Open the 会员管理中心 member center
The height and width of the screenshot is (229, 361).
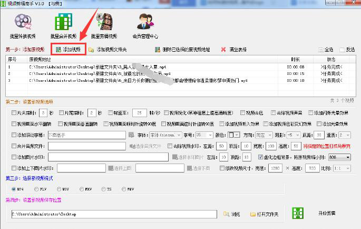(145, 26)
